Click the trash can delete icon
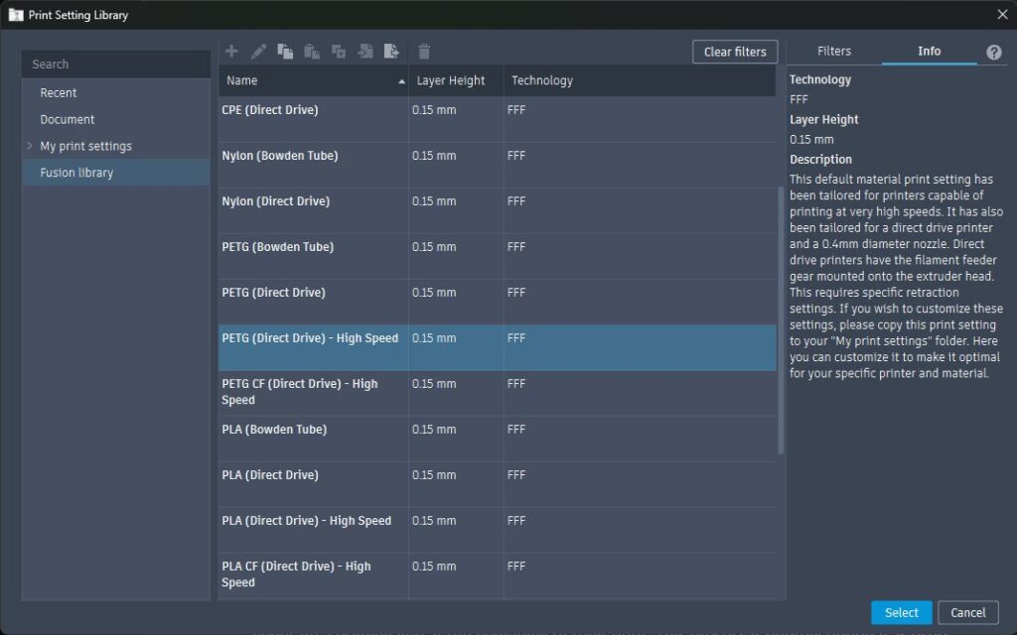 (x=424, y=52)
